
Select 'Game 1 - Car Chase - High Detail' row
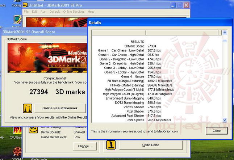pos(157,55)
